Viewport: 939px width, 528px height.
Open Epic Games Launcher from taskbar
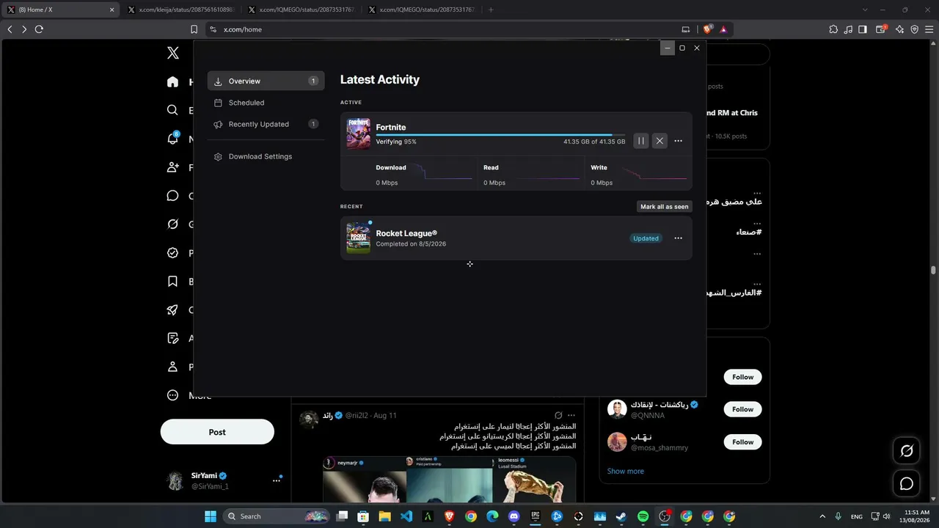point(536,516)
